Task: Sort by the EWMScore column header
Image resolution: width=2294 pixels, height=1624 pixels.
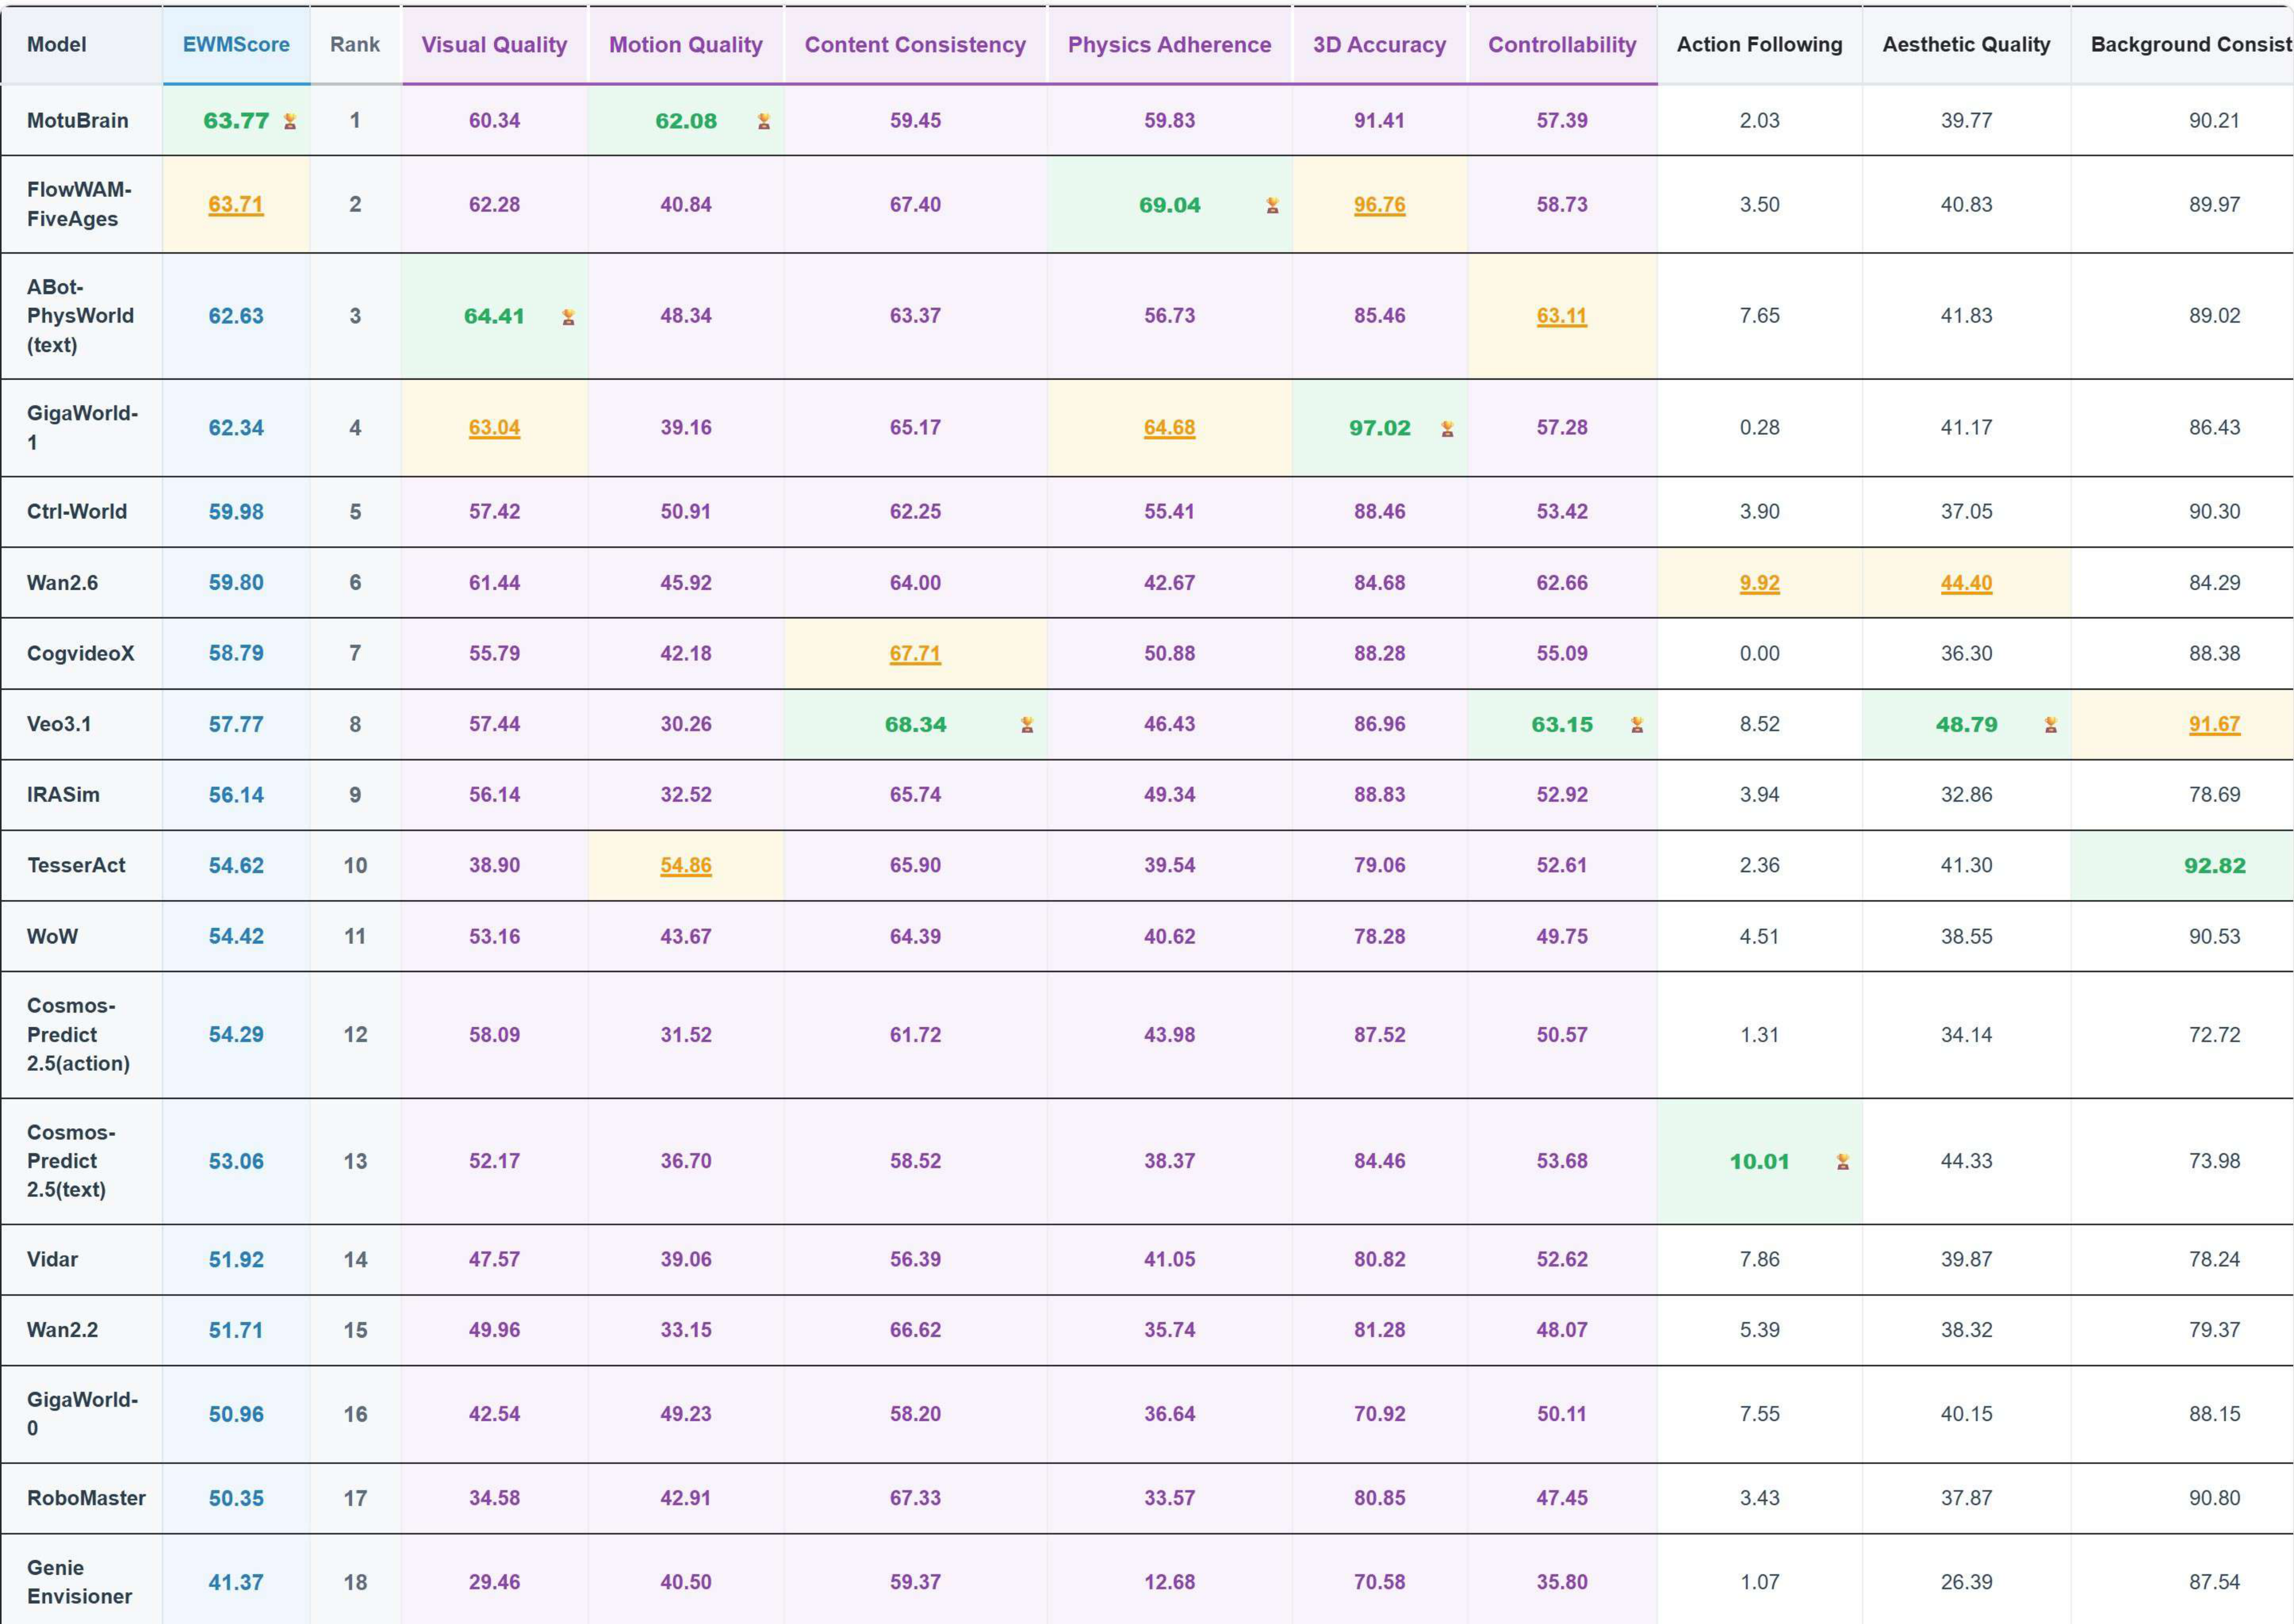Action: click(x=236, y=45)
